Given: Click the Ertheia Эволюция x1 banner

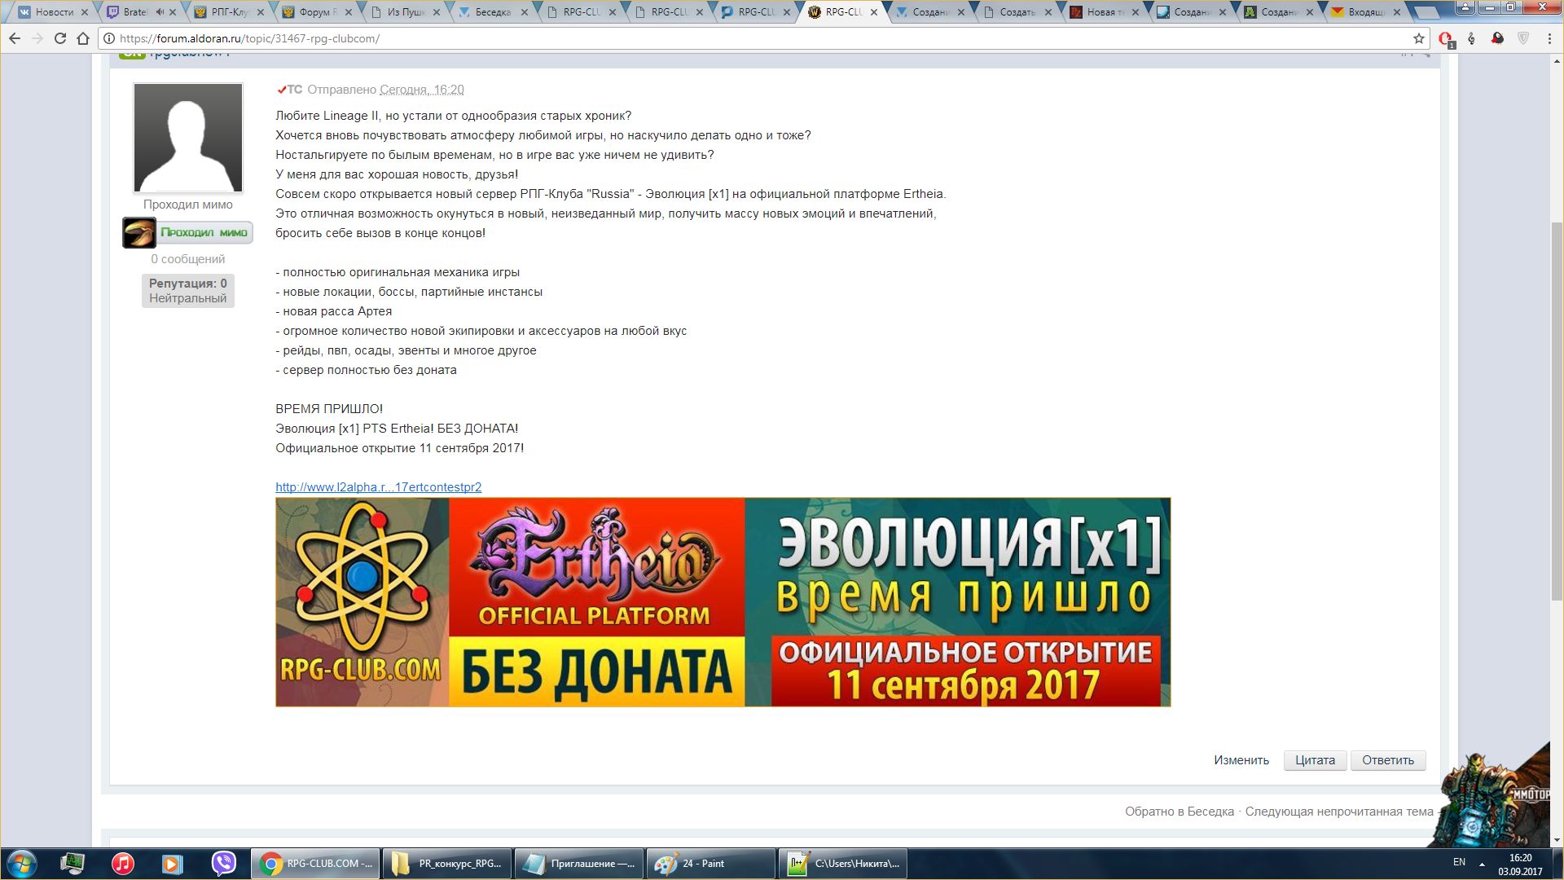Looking at the screenshot, I should pos(723,602).
